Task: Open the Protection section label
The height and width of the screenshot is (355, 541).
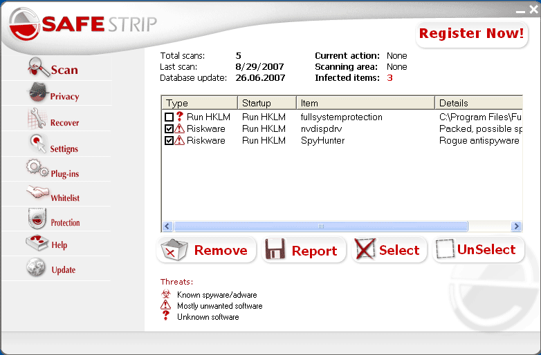Action: point(65,223)
